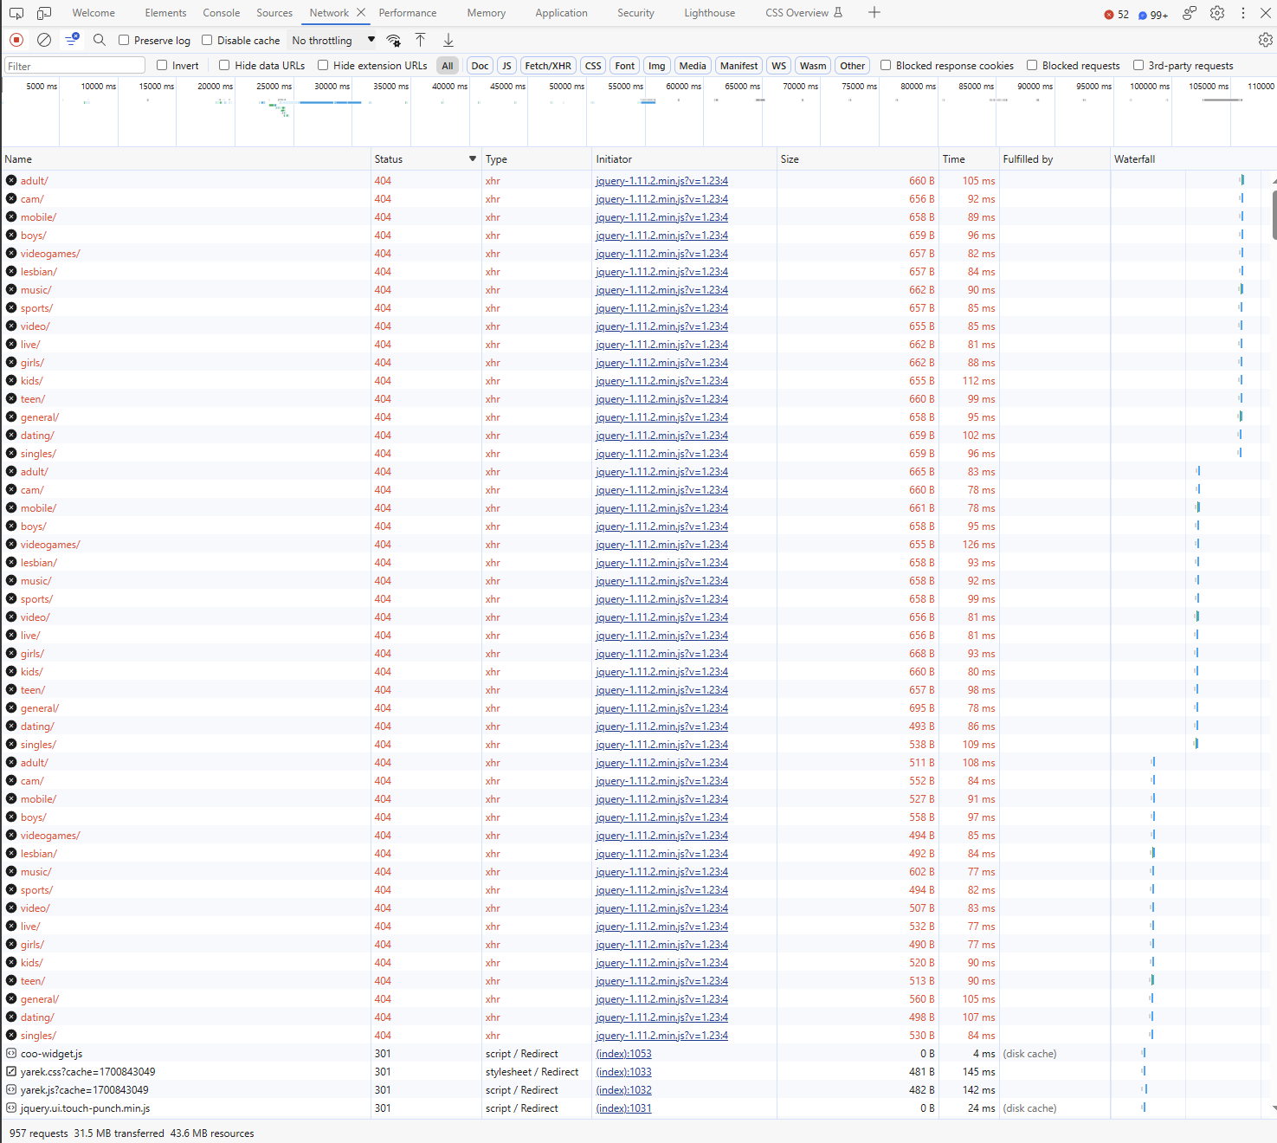Filter requests by JS type
Screen dimensions: 1277x1143
(506, 66)
